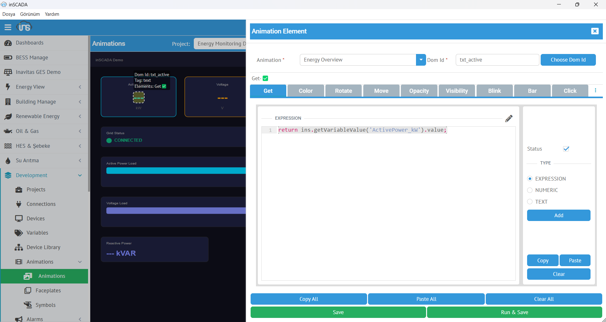This screenshot has height=322, width=606.
Task: Open Dashboards gauge icon in sidebar
Action: click(8, 43)
